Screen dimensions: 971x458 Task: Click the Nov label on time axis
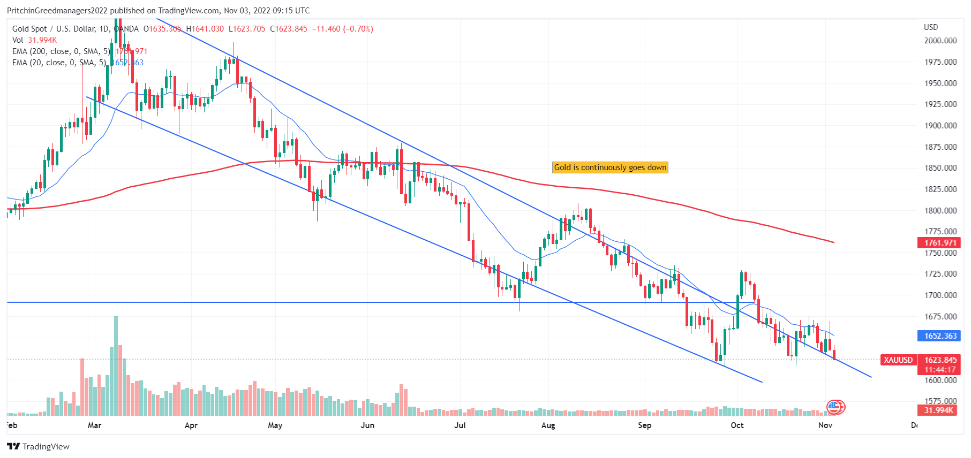[x=825, y=425]
